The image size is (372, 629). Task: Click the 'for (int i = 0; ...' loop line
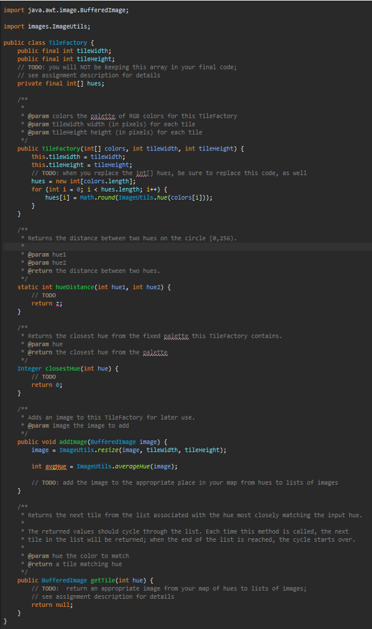pyautogui.click(x=99, y=189)
